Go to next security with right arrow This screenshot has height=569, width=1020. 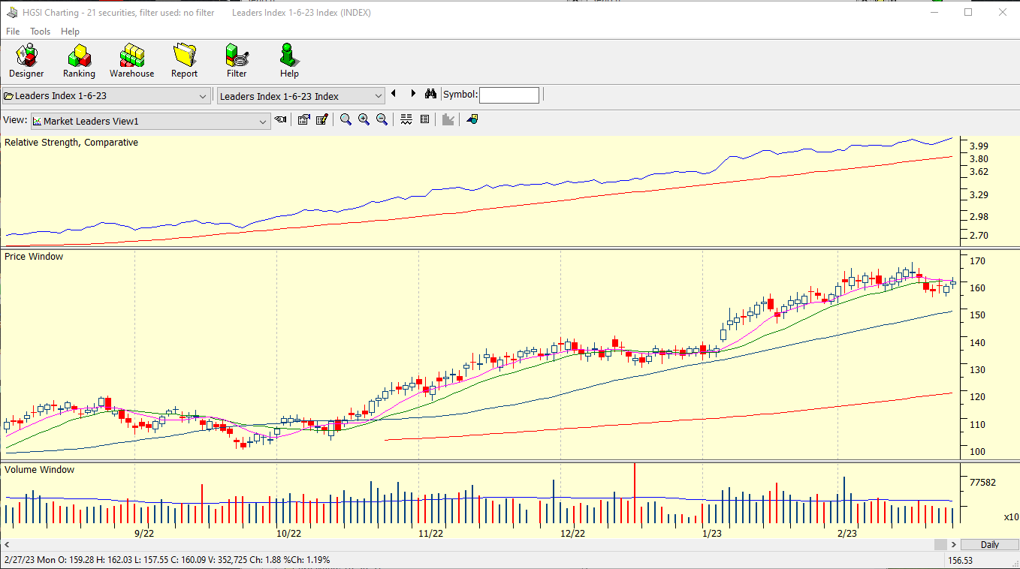(x=412, y=94)
